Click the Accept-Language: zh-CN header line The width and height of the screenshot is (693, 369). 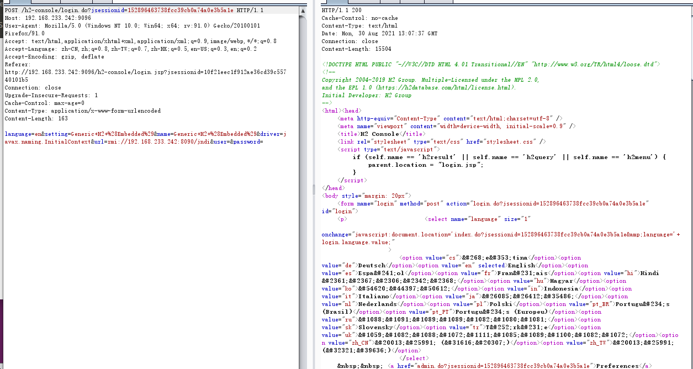(130, 49)
